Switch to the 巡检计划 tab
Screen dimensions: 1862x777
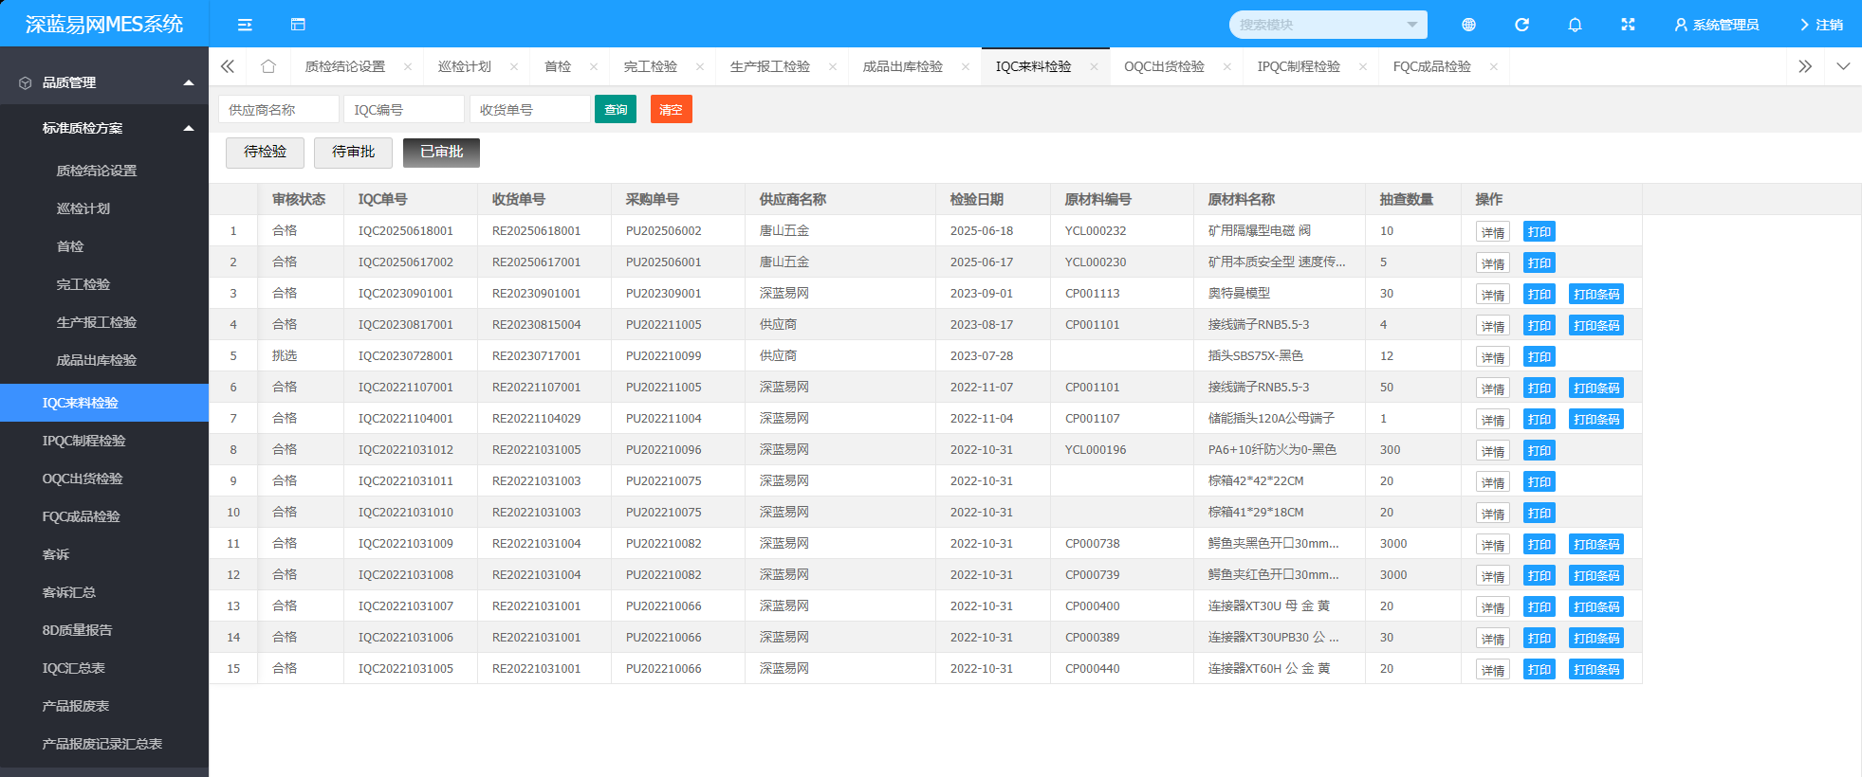coord(465,66)
